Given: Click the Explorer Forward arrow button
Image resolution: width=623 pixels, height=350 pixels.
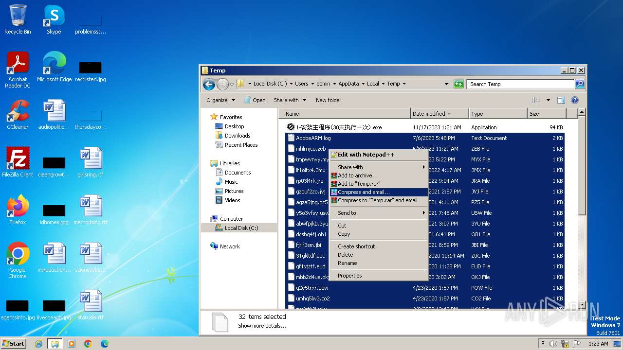Looking at the screenshot, I should pyautogui.click(x=222, y=84).
